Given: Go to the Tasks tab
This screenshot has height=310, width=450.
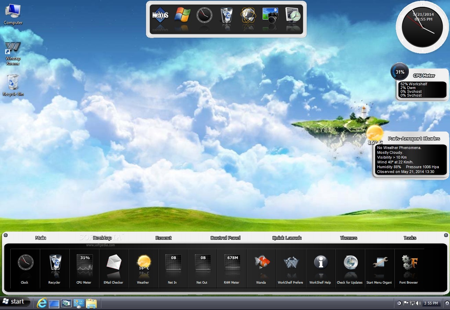Looking at the screenshot, I should (410, 238).
